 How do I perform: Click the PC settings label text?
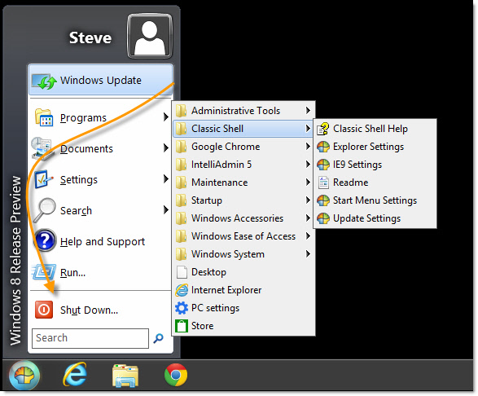[216, 308]
